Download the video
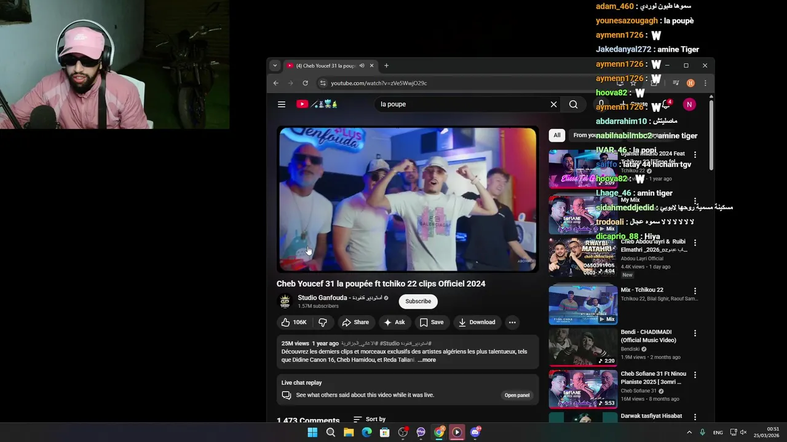This screenshot has height=442, width=787. coord(477,322)
